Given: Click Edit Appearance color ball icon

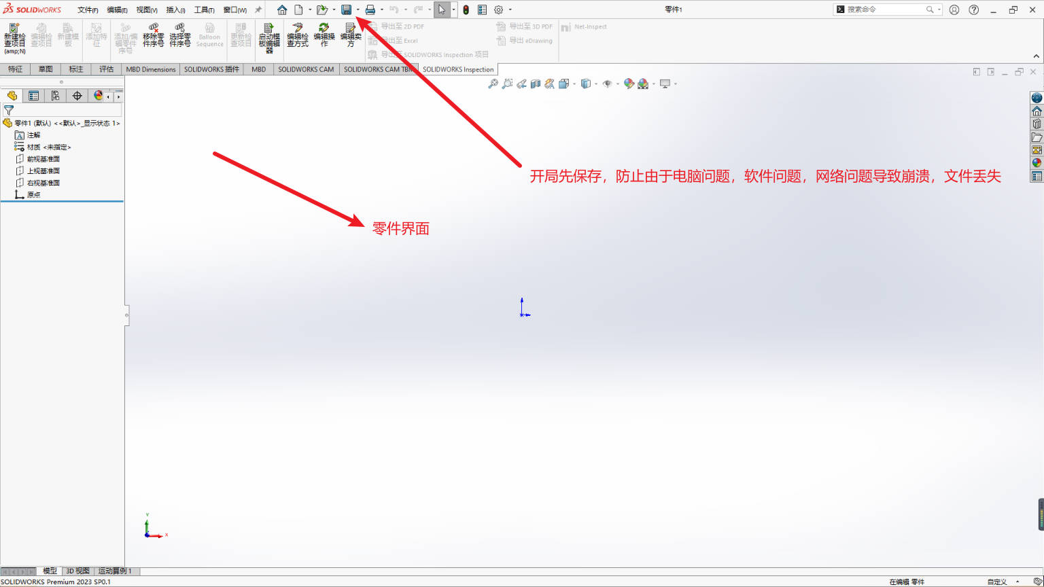Looking at the screenshot, I should 629,84.
